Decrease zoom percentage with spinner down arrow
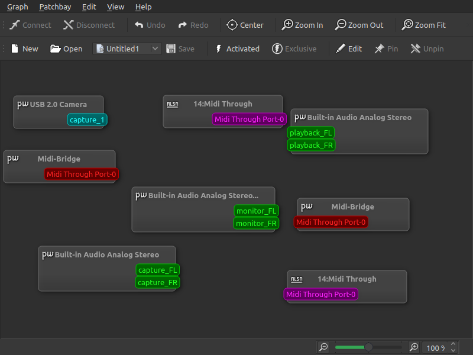Viewport: 473px width, 355px height. [453, 351]
